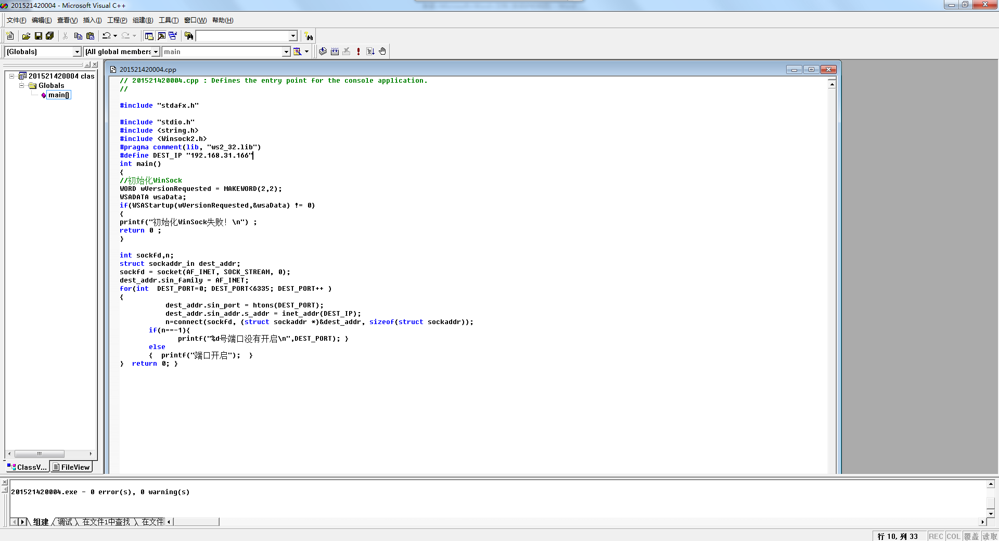Open the 工具(T) menu
The width and height of the screenshot is (999, 541).
tap(169, 20)
